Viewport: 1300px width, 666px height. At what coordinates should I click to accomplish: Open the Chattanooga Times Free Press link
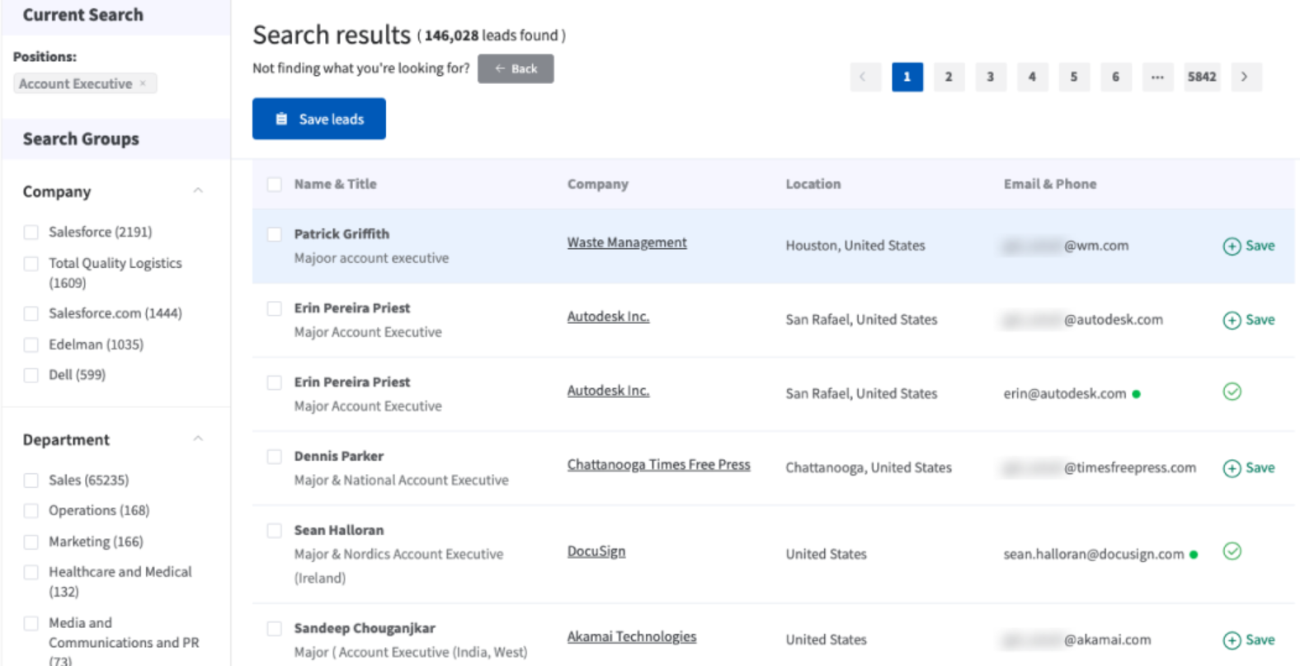point(658,465)
